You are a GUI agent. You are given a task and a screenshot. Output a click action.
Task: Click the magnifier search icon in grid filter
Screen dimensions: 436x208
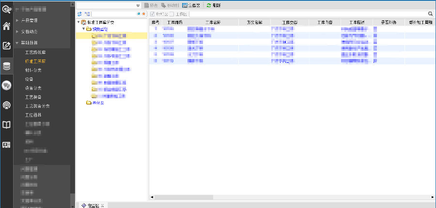[430, 15]
